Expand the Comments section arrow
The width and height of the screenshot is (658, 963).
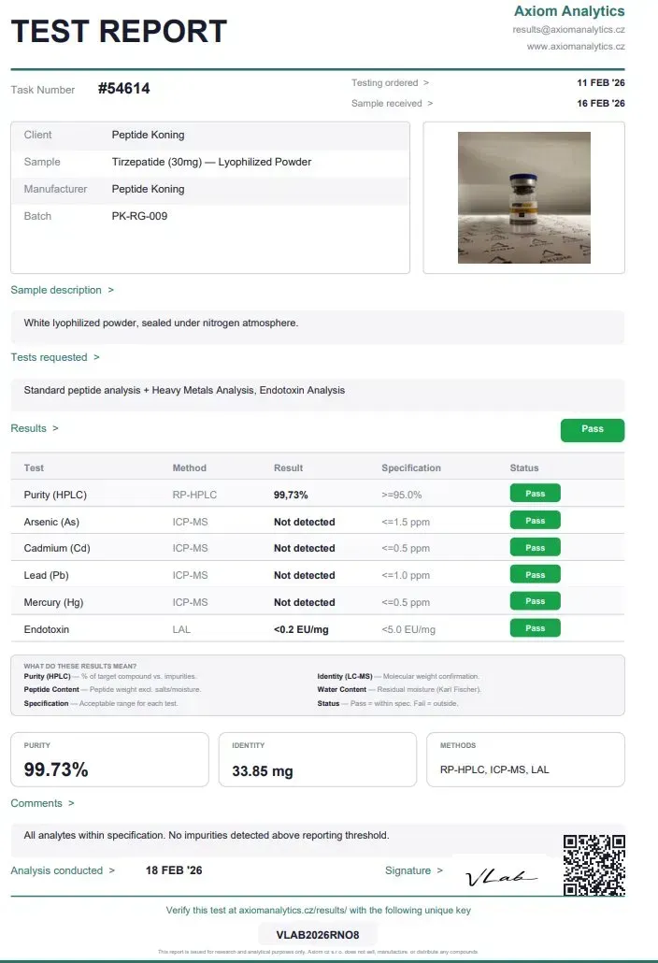(71, 803)
